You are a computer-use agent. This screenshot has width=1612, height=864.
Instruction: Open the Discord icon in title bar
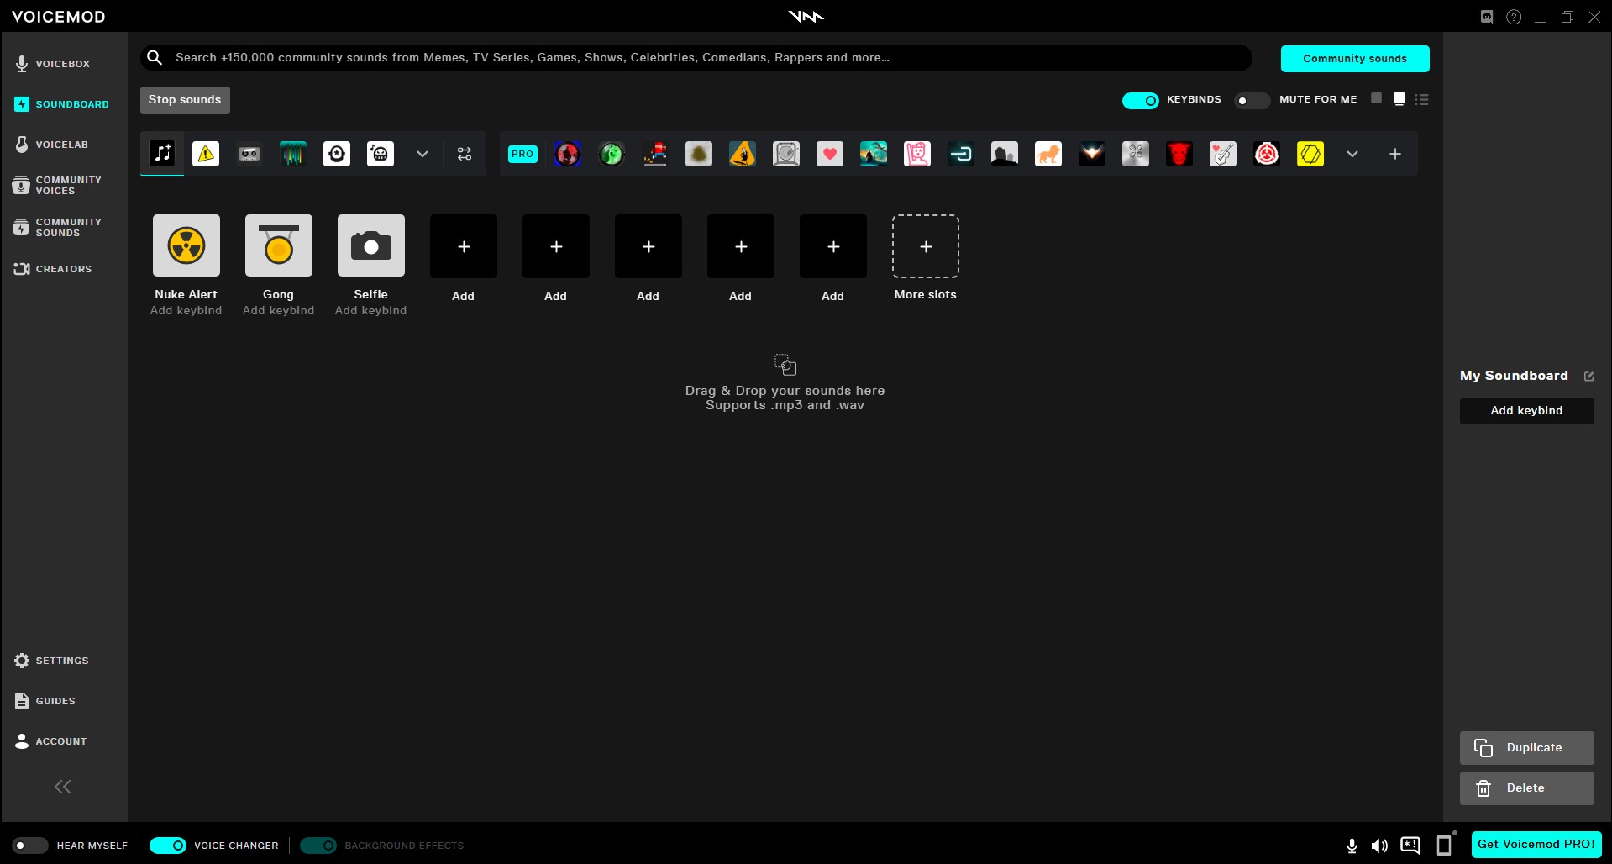(1487, 16)
